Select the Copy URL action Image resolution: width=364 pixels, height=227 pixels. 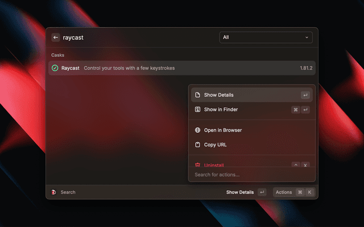(x=215, y=145)
